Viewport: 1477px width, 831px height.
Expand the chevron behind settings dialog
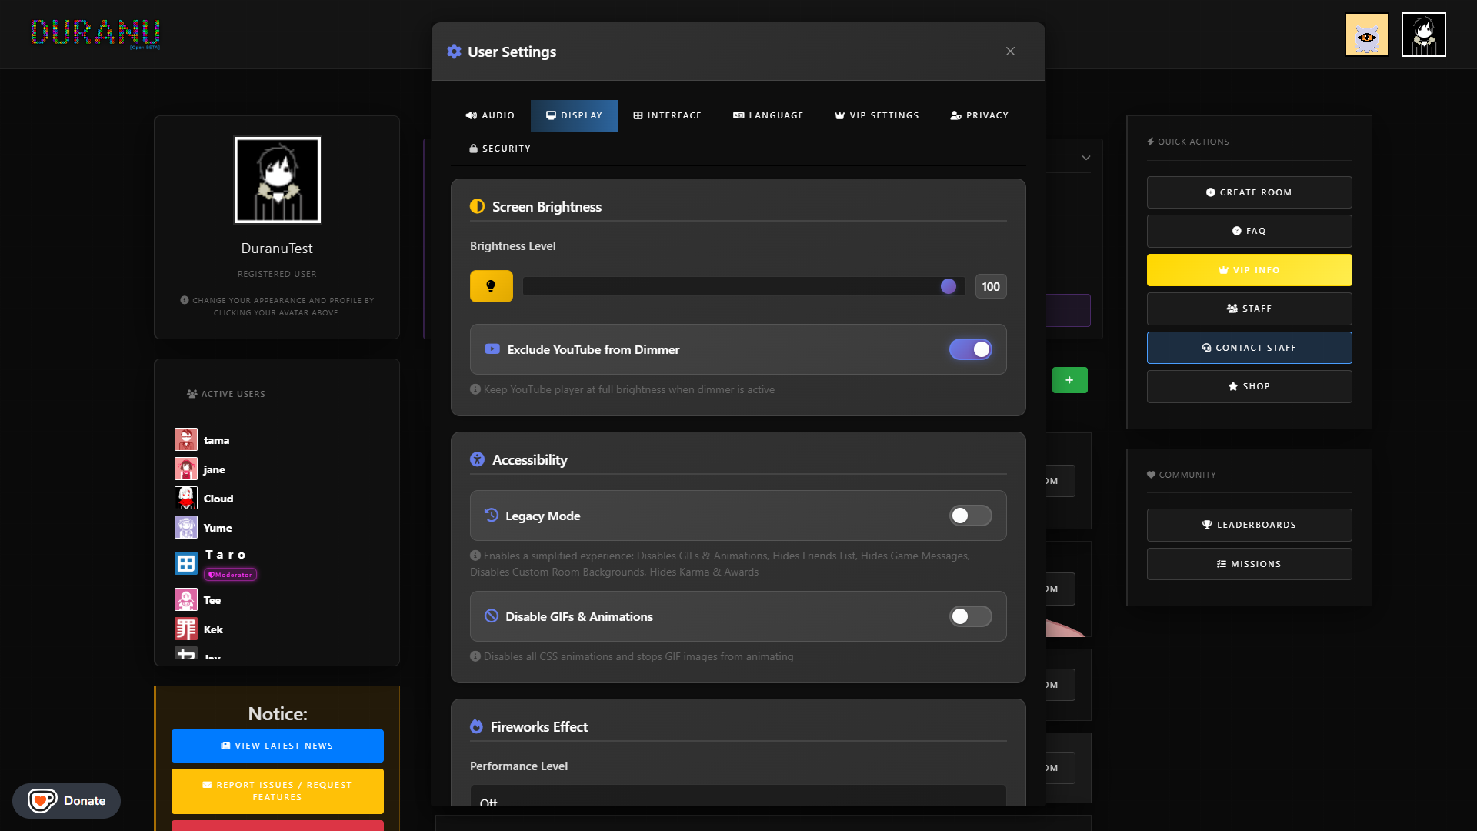[1085, 158]
